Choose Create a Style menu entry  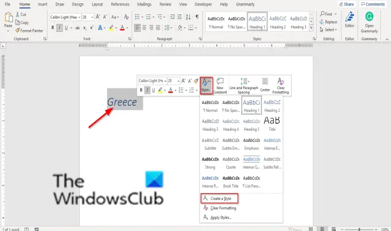[x=219, y=198]
